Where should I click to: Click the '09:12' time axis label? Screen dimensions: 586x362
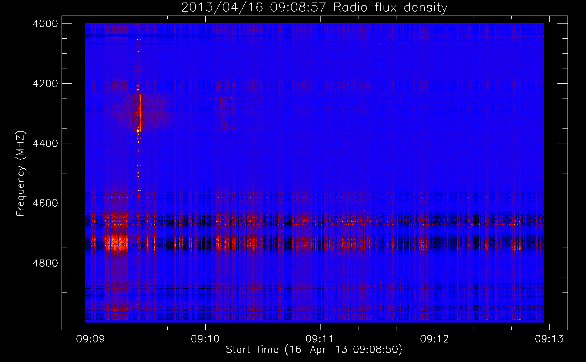pos(434,339)
